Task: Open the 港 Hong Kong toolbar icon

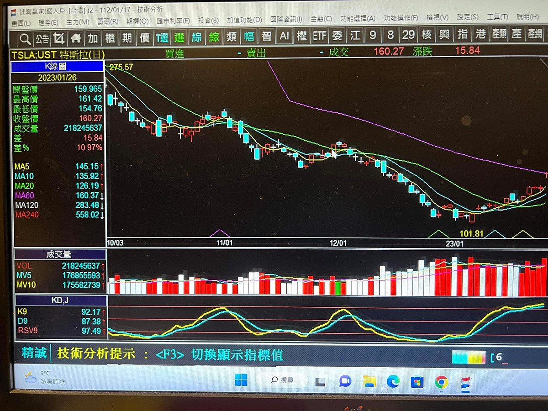Action: (x=480, y=33)
